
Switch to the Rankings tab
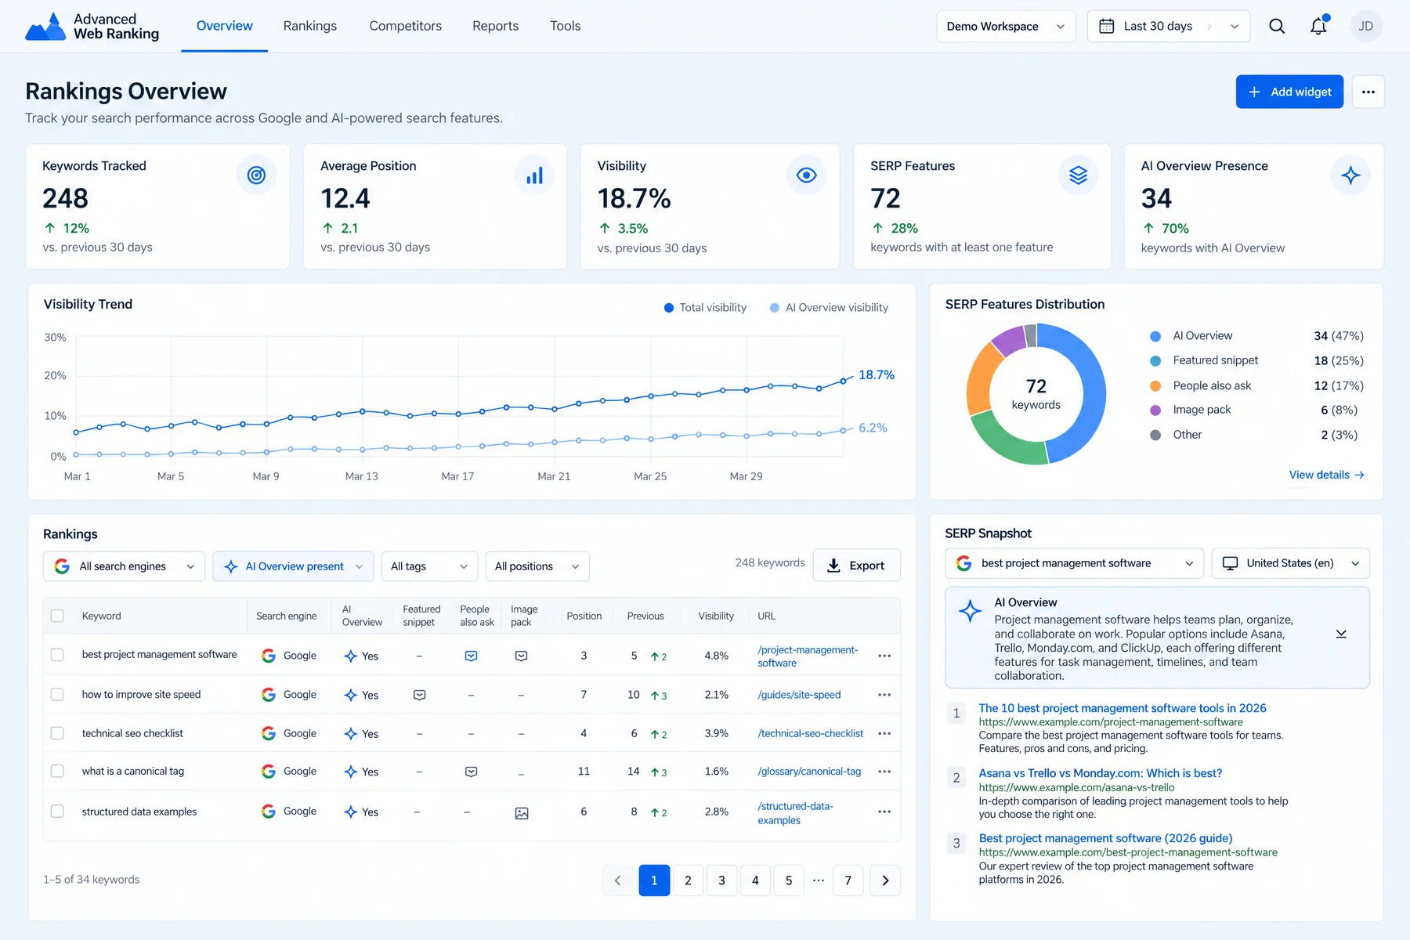[309, 26]
